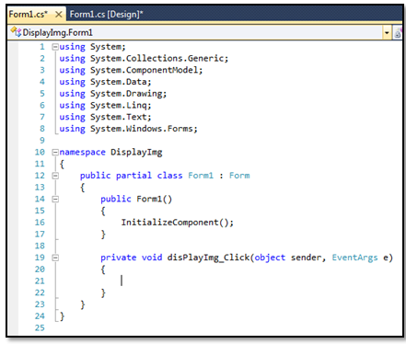The width and height of the screenshot is (406, 344).
Task: Click on 'System.Data' on line 4
Action: 118,82
